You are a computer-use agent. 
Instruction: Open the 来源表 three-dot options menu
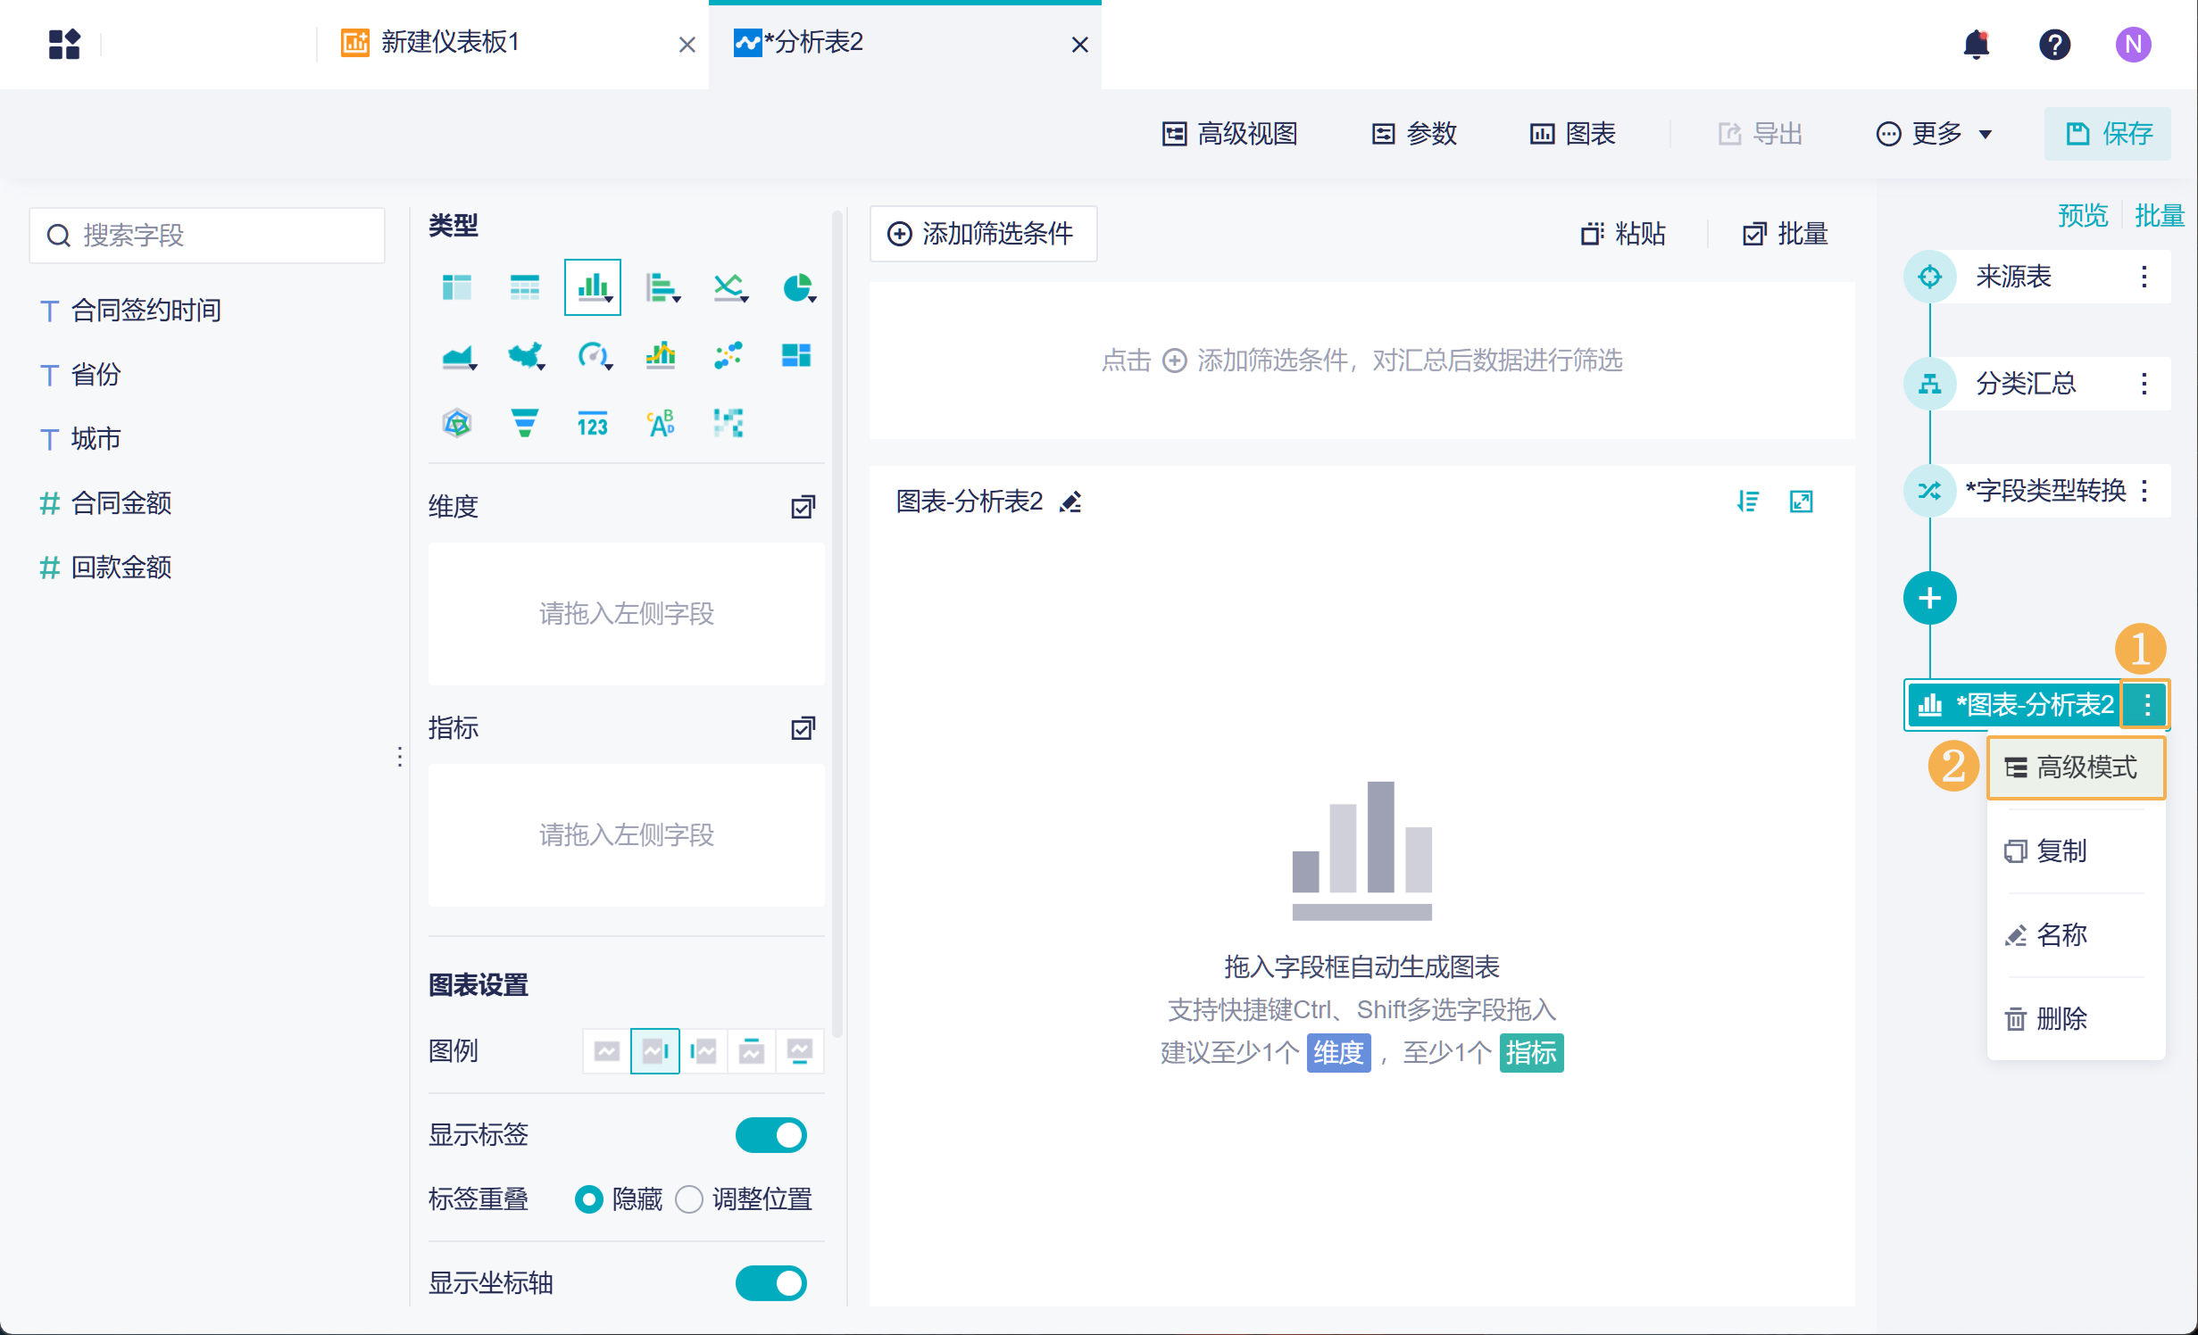(x=2144, y=277)
